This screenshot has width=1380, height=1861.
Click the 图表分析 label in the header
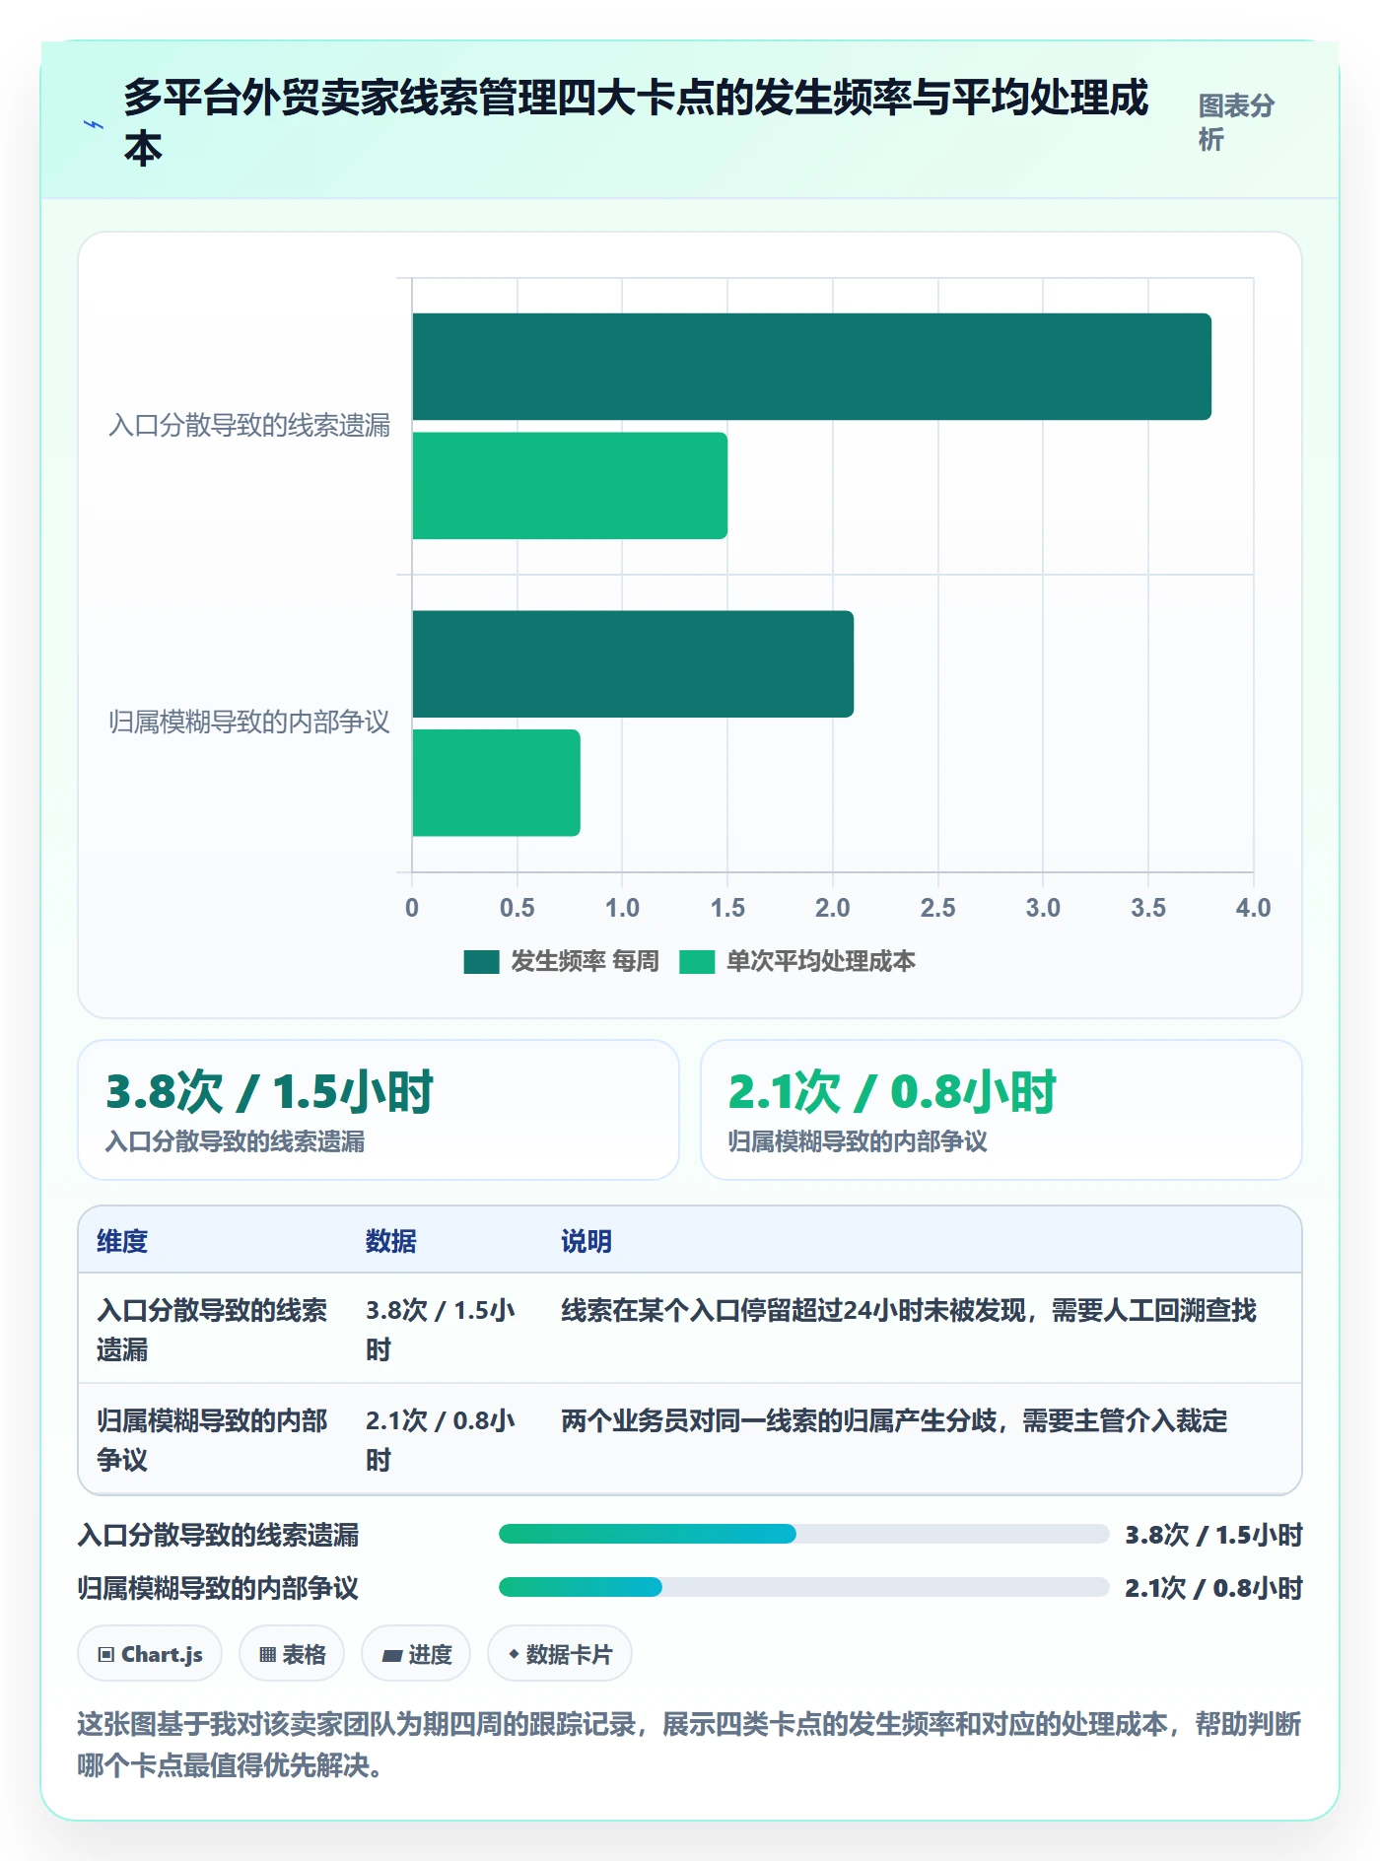pyautogui.click(x=1236, y=122)
